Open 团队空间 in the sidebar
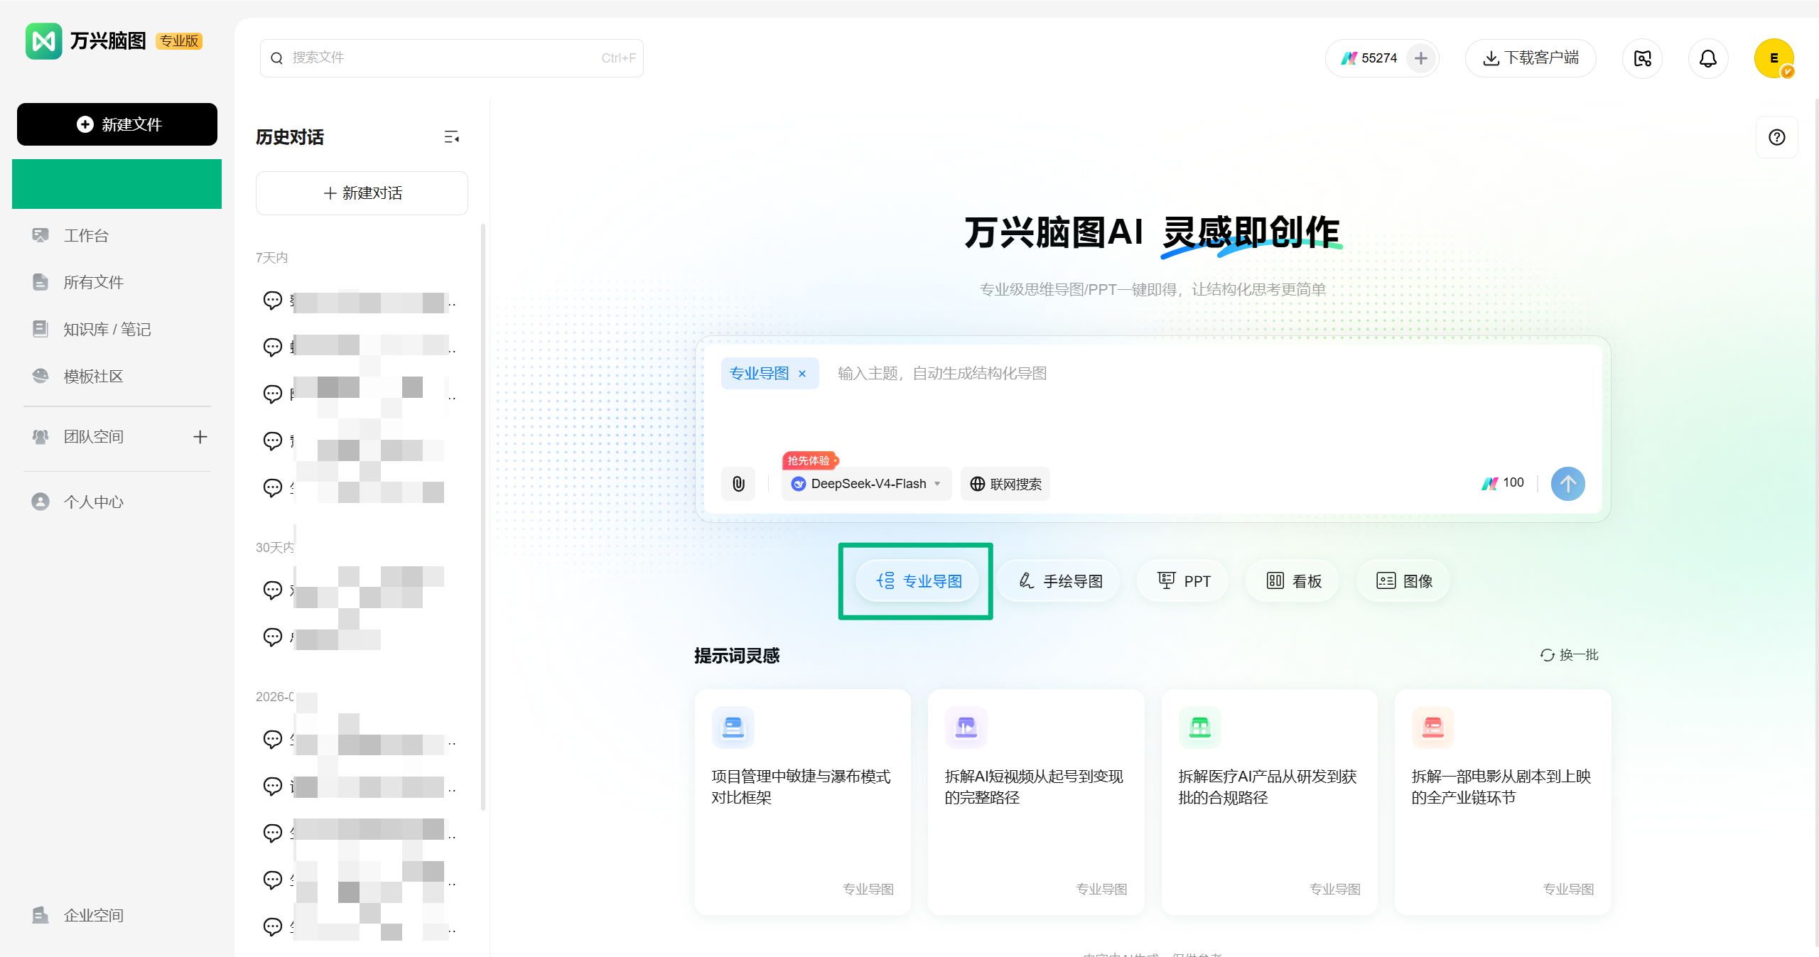The height and width of the screenshot is (957, 1819). point(93,436)
